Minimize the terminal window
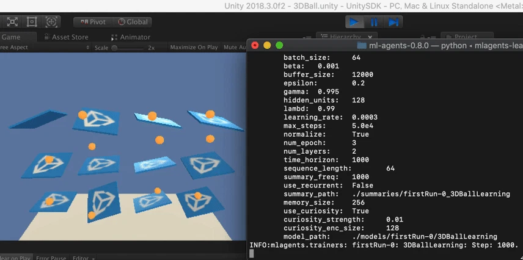The width and height of the screenshot is (523, 260). [267, 45]
